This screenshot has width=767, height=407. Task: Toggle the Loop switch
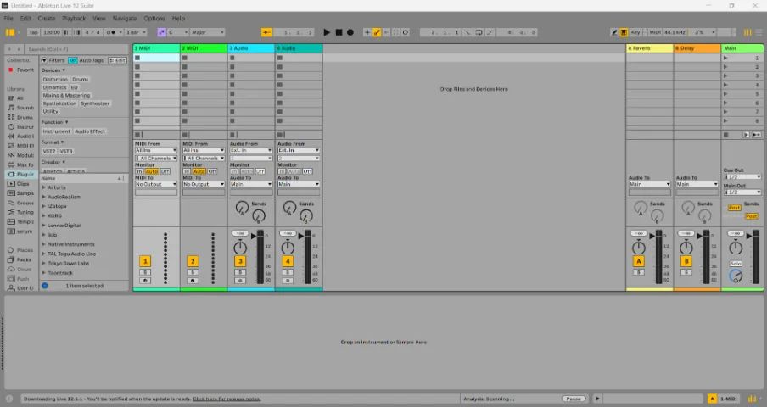pyautogui.click(x=479, y=32)
